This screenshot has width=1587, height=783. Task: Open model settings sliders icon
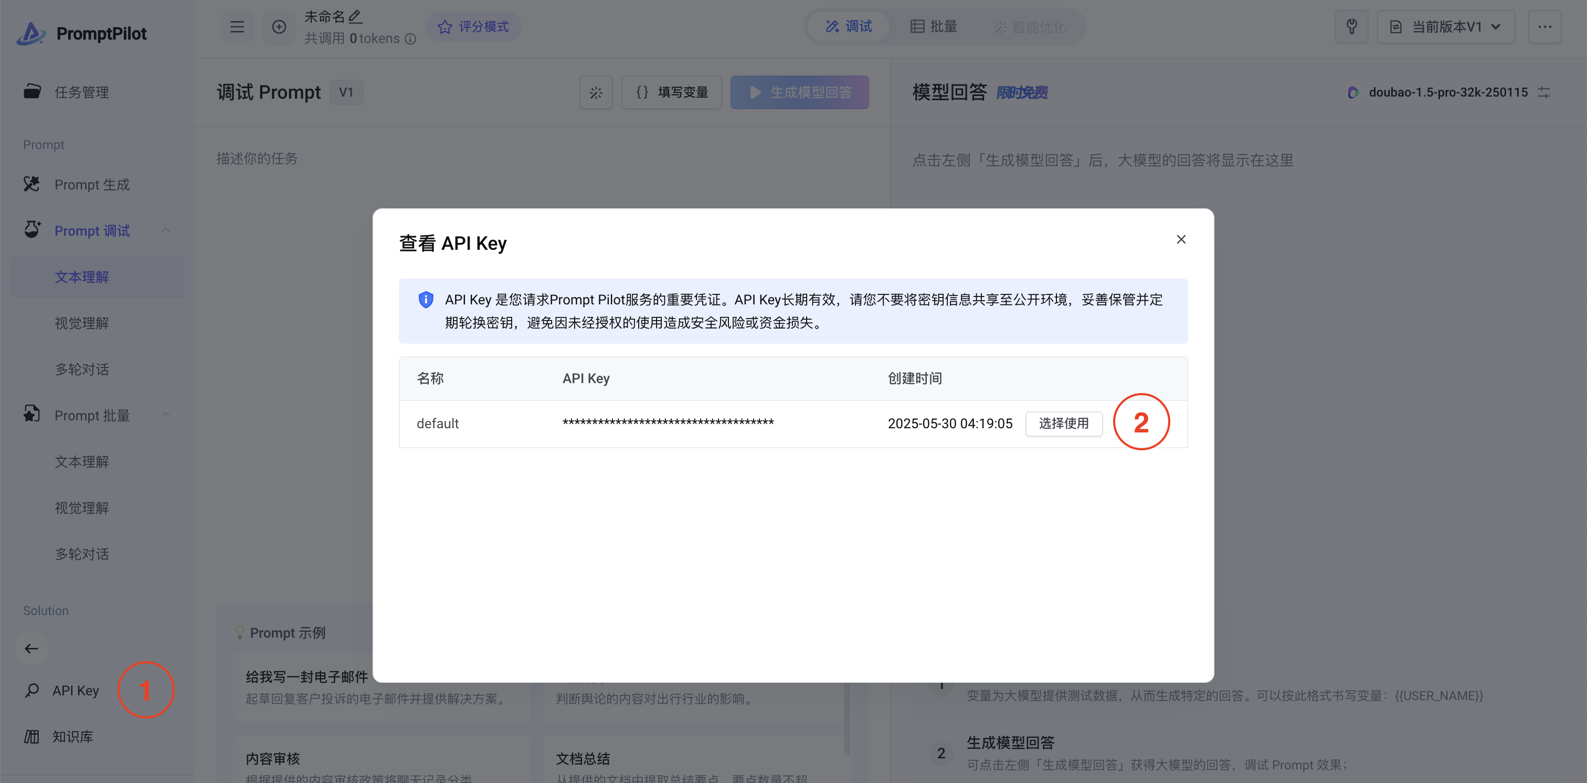tap(1544, 92)
